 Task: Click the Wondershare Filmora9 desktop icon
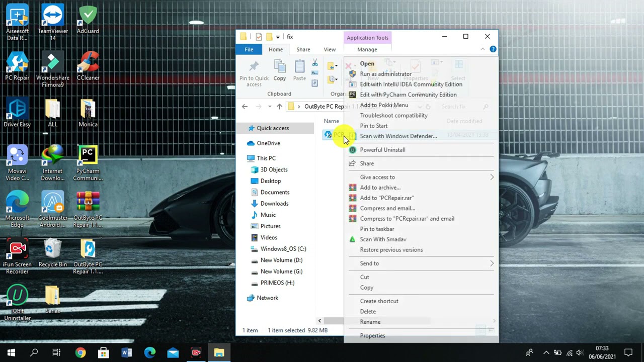[x=52, y=70]
